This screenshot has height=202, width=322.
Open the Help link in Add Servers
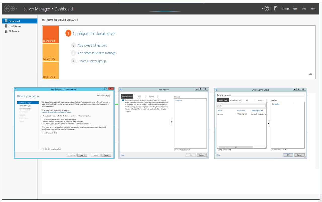pos(123,155)
